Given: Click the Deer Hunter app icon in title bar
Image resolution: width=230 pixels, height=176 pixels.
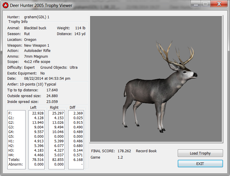Looking at the screenshot, I should pyautogui.click(x=6, y=6).
